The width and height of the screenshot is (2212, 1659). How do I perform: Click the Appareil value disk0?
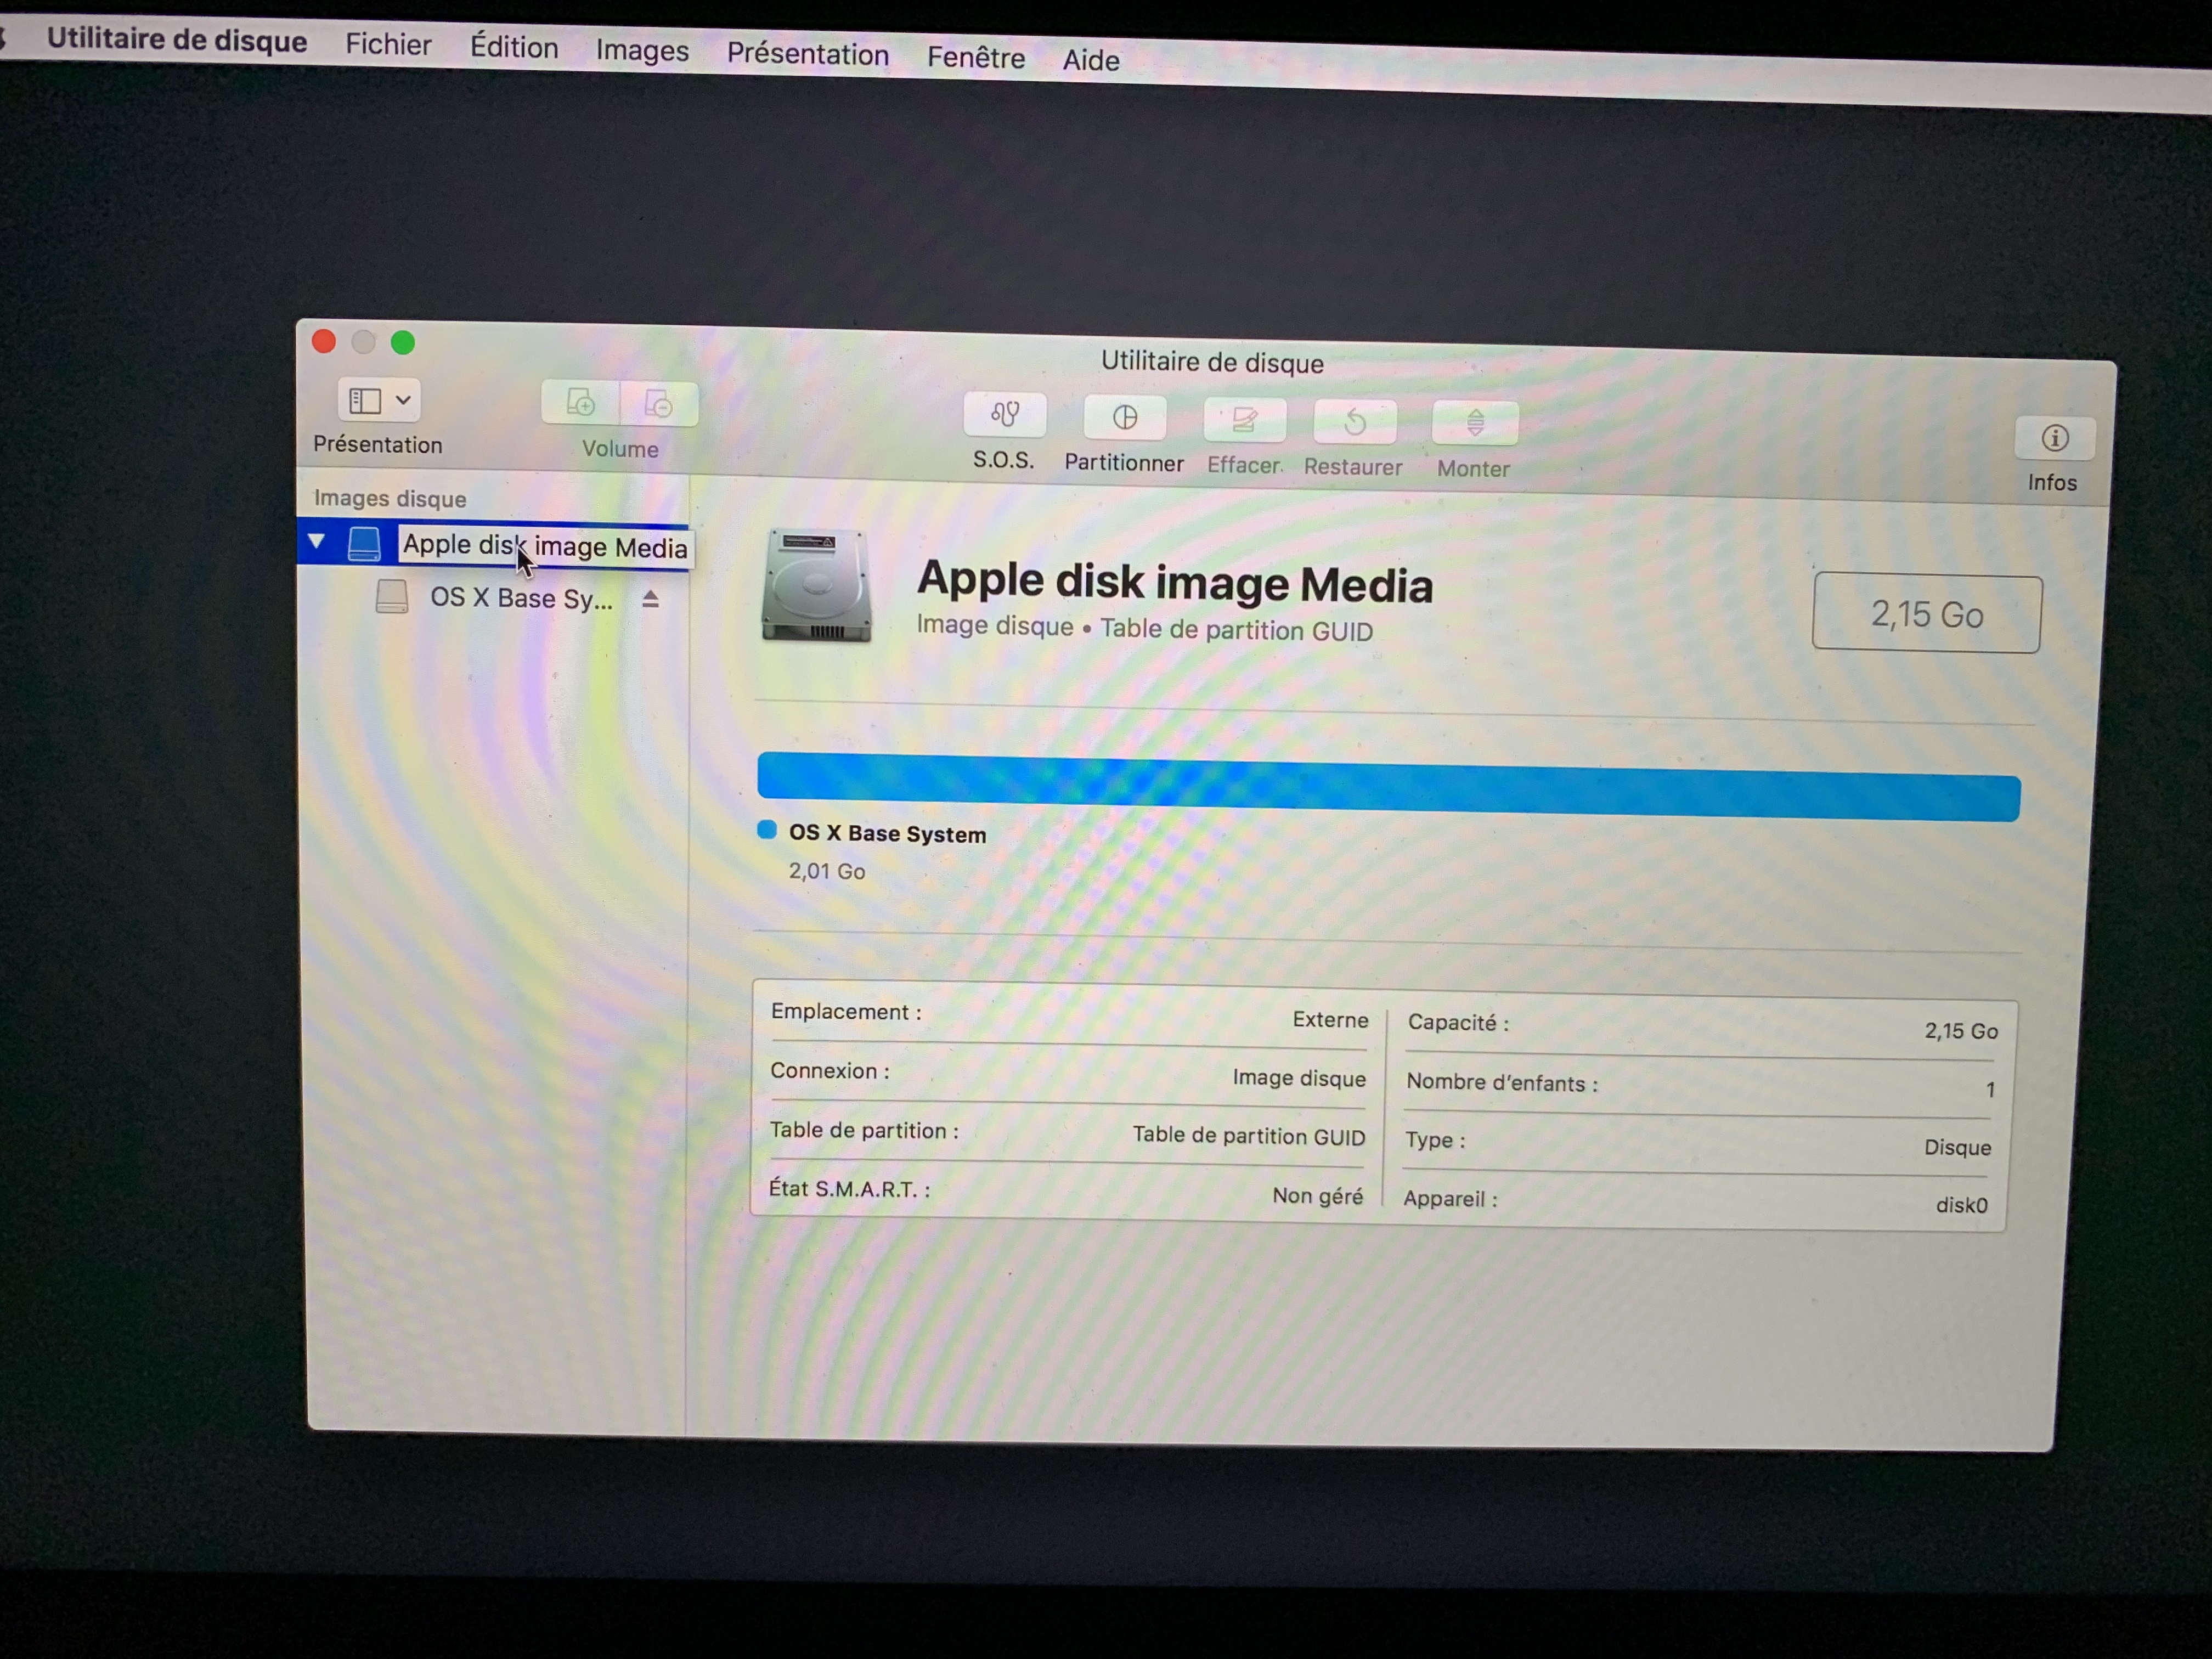click(x=1961, y=1205)
